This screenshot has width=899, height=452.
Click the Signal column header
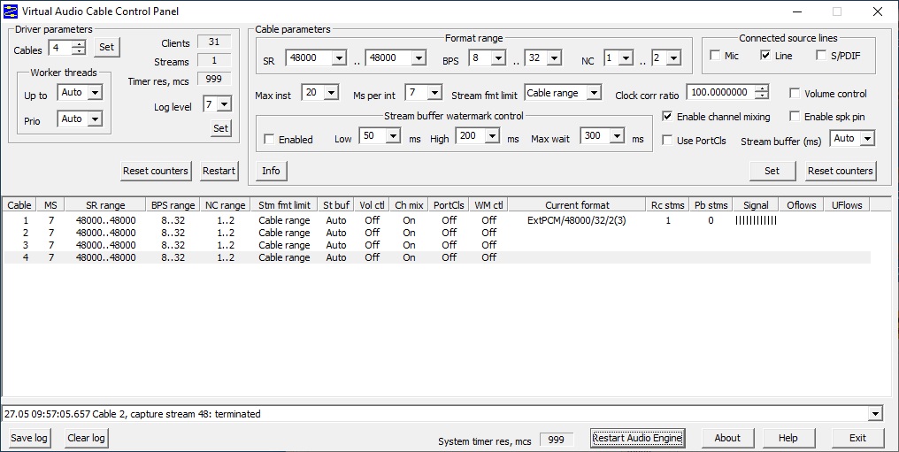(x=756, y=205)
